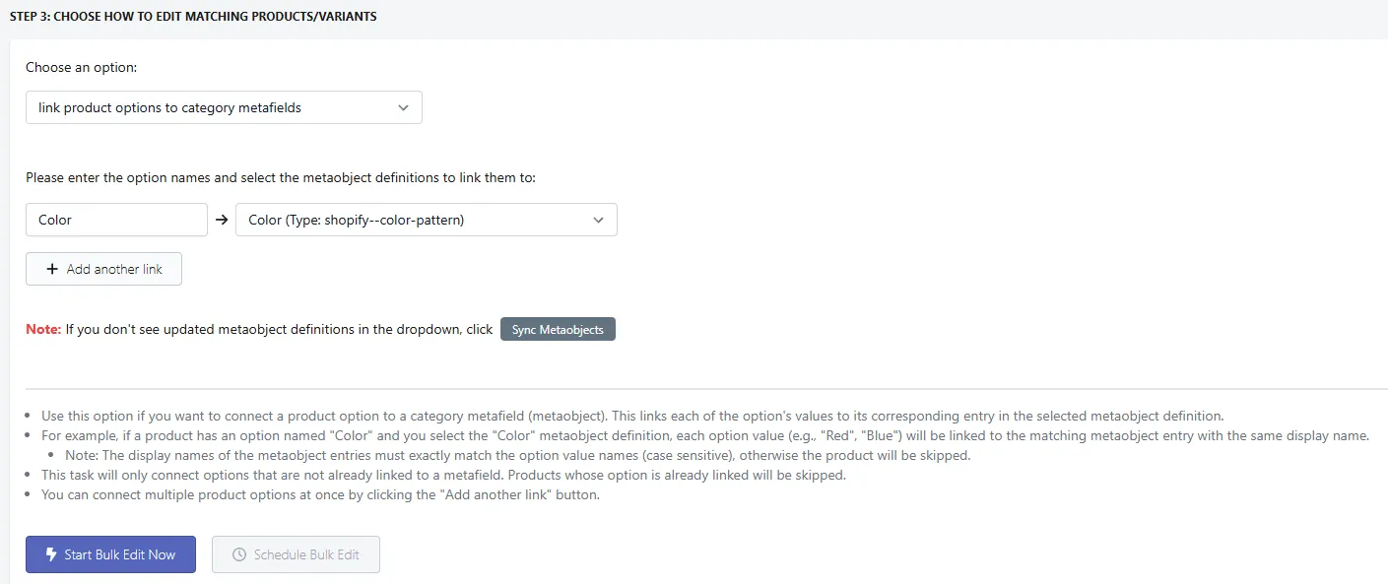This screenshot has height=584, width=1388.
Task: Click the bullet about case sensitive display names
Action: 517,455
